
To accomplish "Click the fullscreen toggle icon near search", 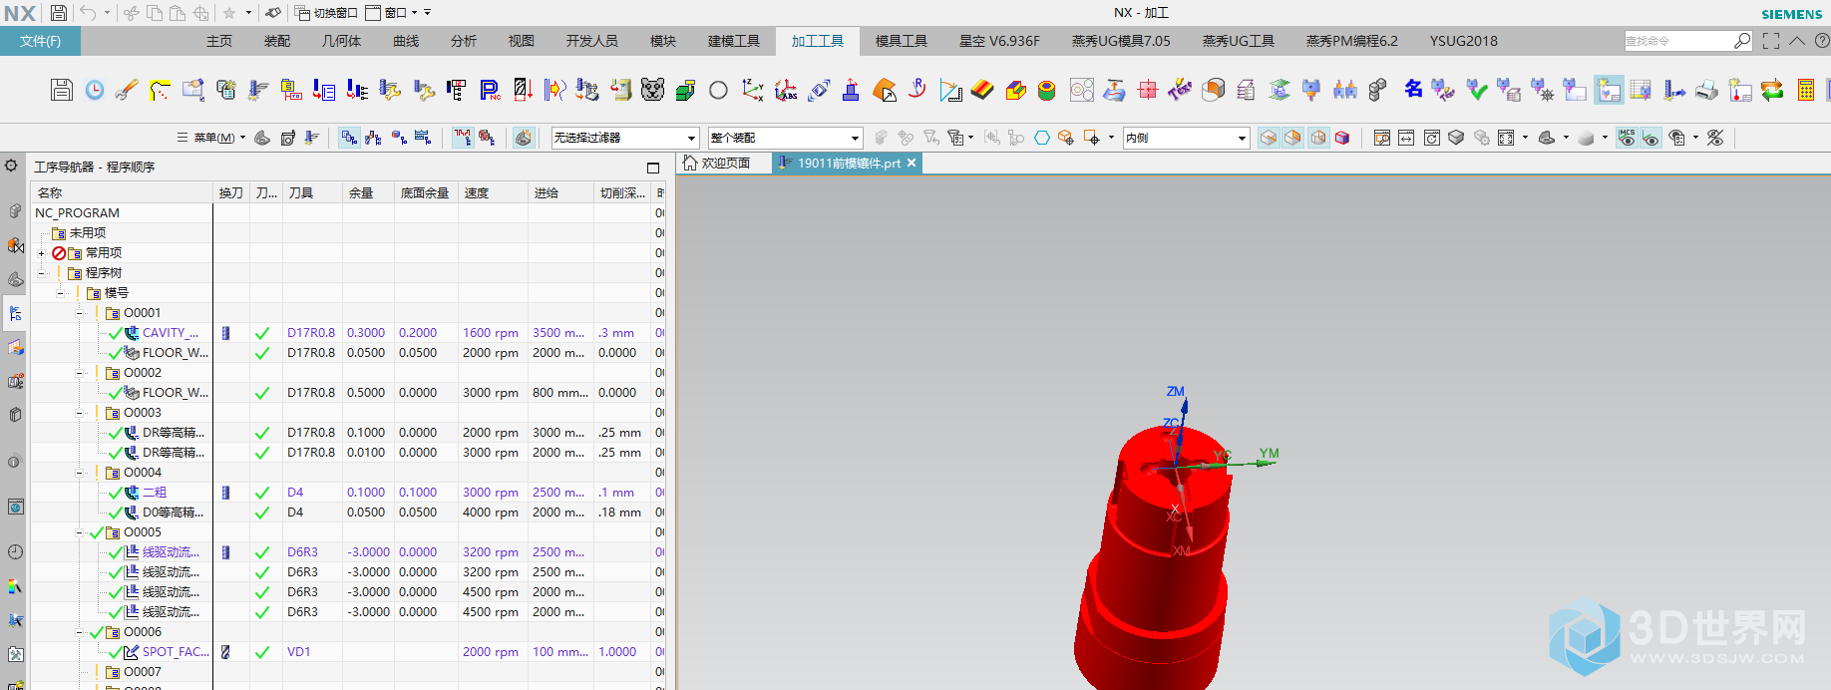I will coord(1771,41).
